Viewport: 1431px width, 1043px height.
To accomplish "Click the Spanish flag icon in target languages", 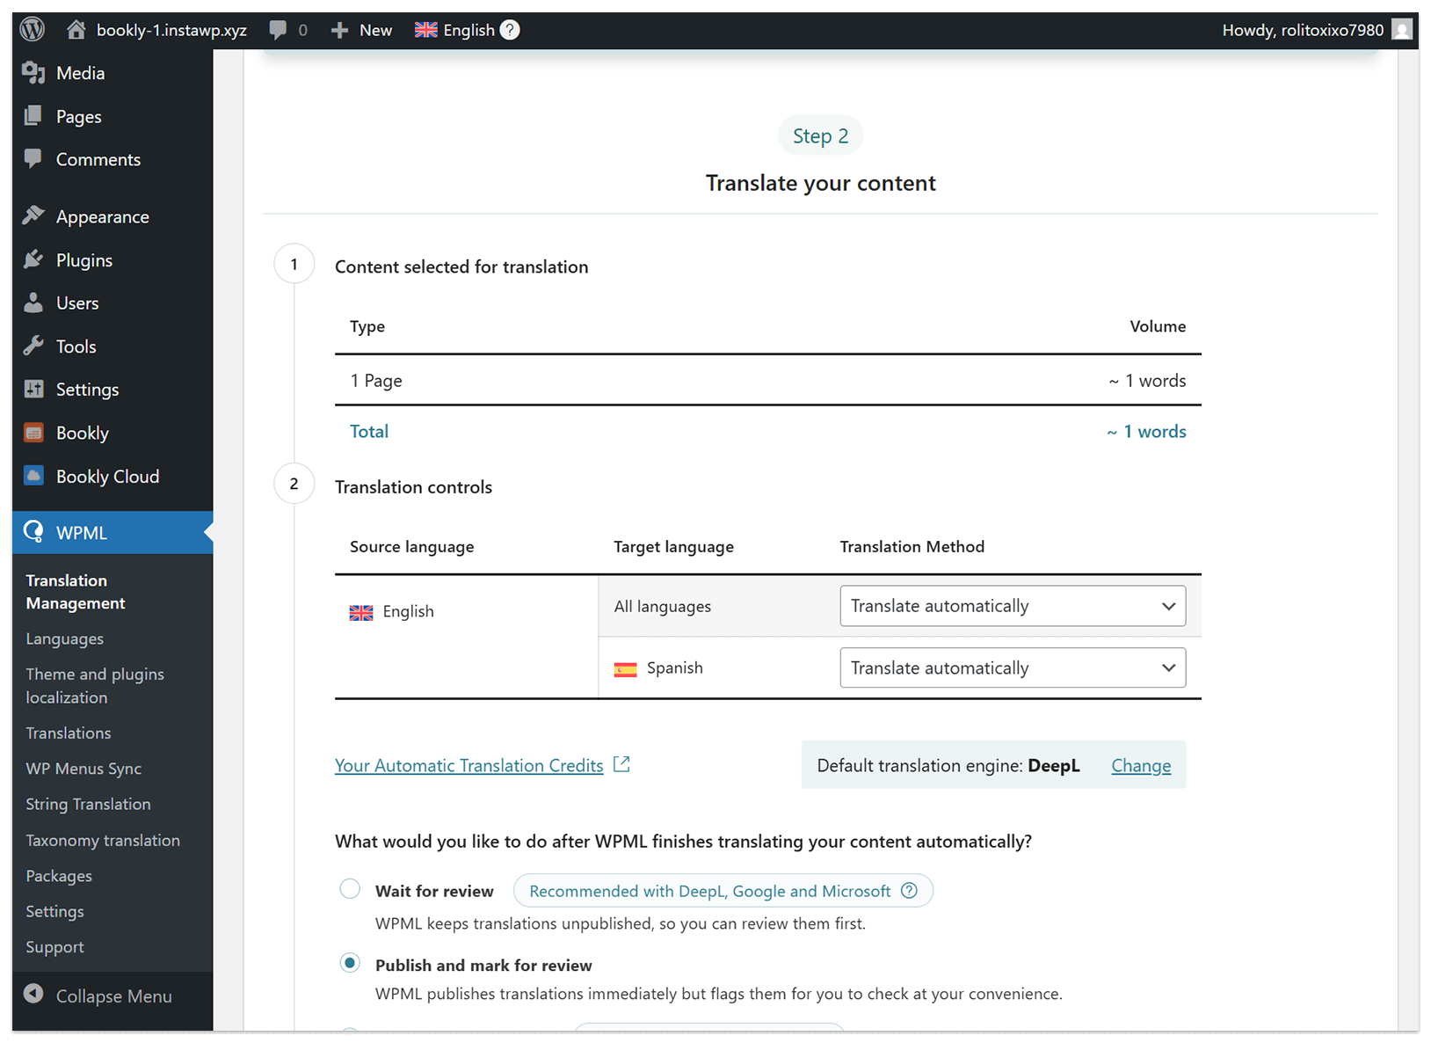I will pos(625,669).
